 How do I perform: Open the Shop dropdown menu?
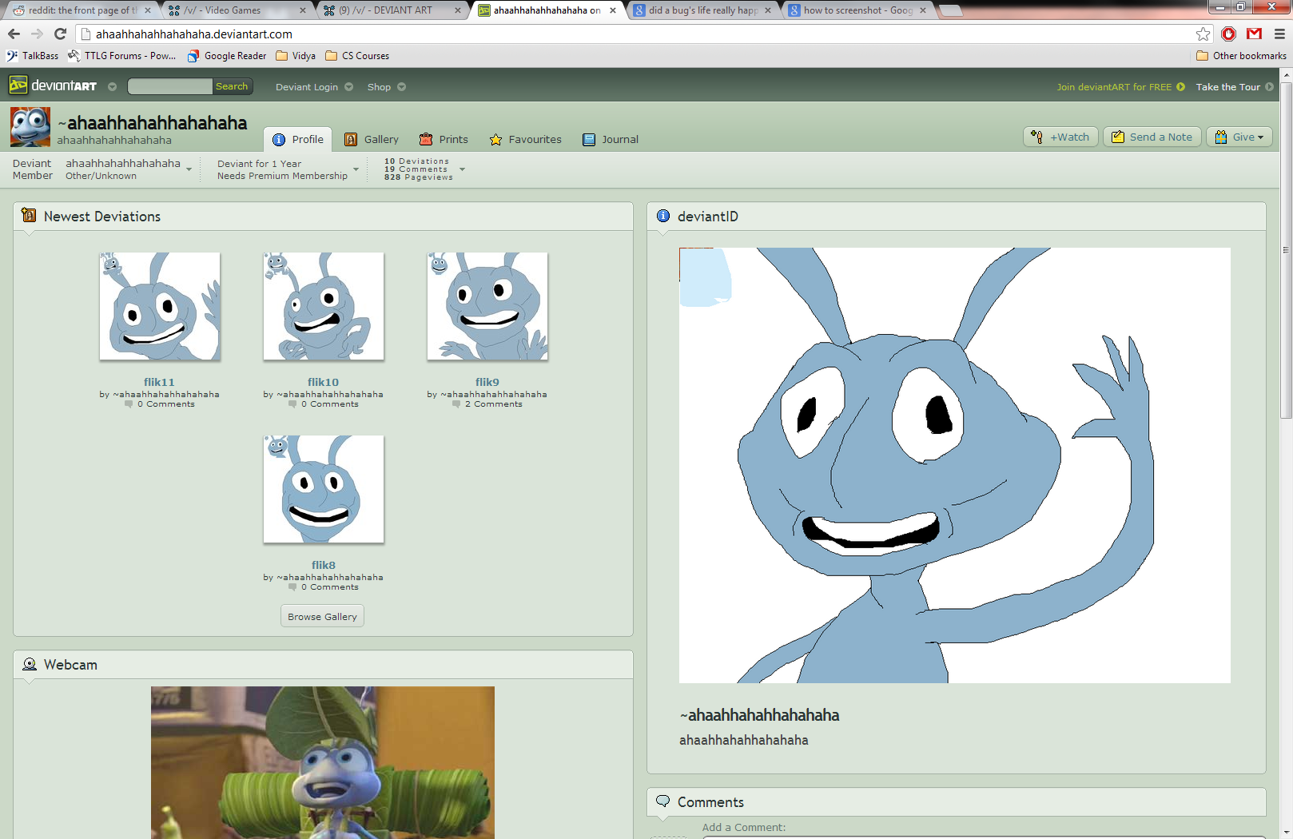tap(386, 87)
